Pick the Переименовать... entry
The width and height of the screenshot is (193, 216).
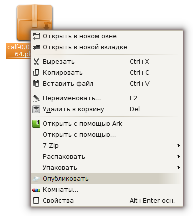pyautogui.click(x=107, y=98)
